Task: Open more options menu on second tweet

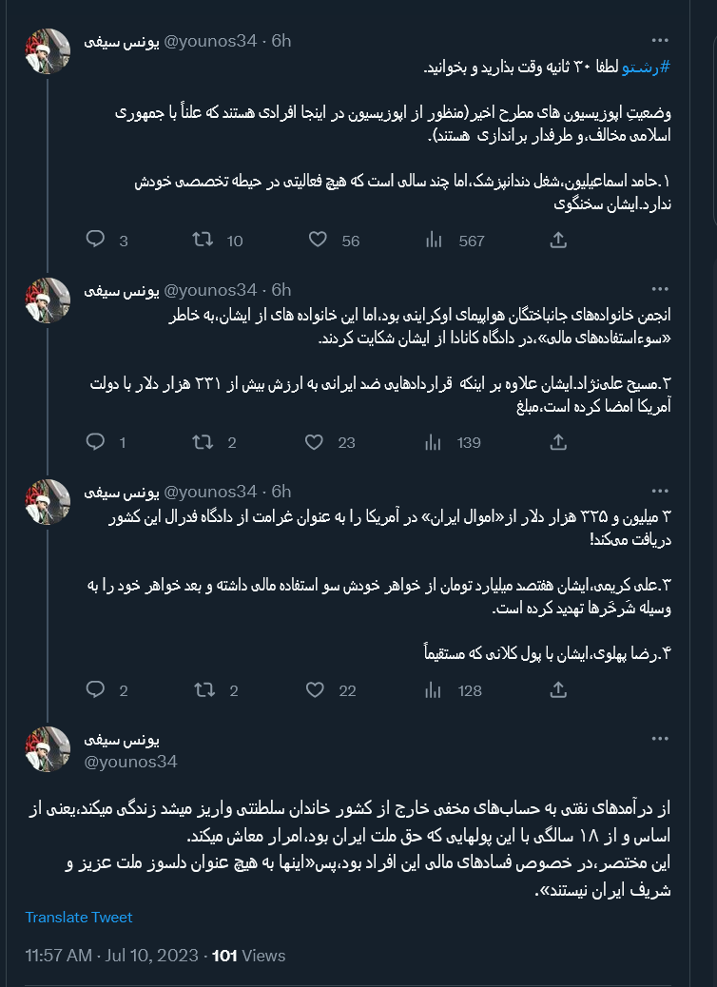Action: tap(660, 290)
